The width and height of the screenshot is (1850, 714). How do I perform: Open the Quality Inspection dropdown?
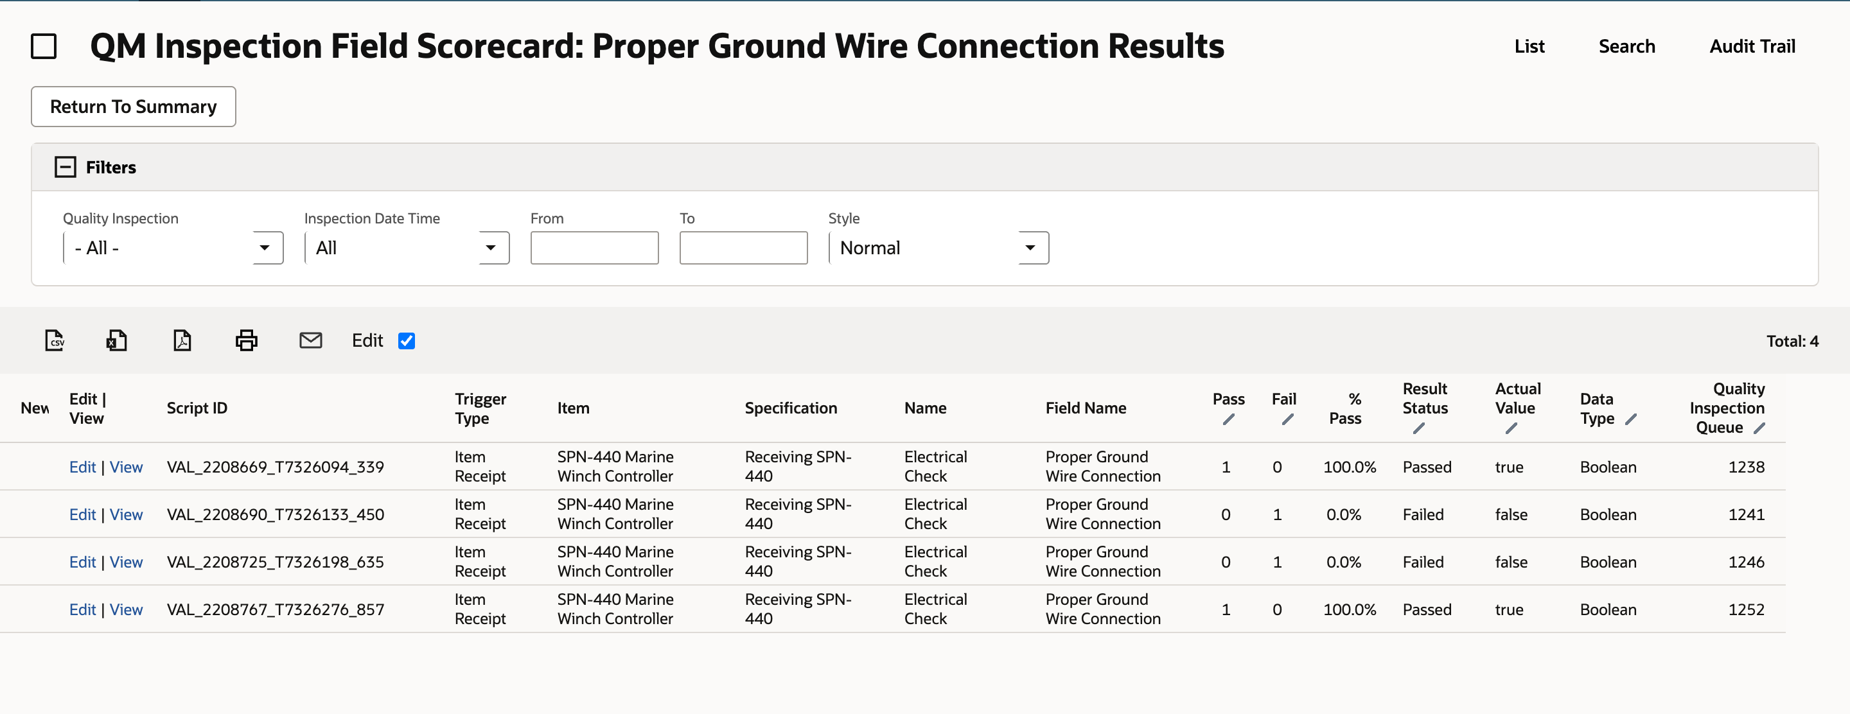pyautogui.click(x=173, y=248)
